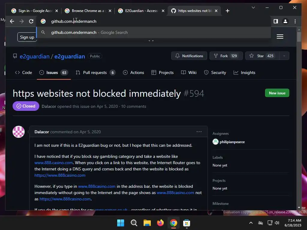This screenshot has width=307, height=230.
Task: Open the first https://www.888casino.com link
Action: [60, 175]
